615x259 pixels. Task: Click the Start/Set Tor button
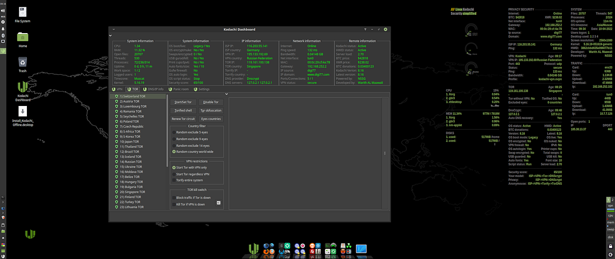(183, 102)
